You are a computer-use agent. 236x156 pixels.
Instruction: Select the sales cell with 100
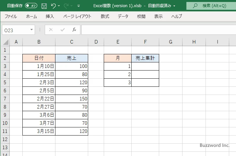(72, 66)
